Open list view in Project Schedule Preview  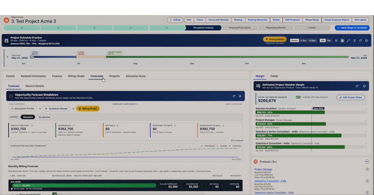point(336,41)
